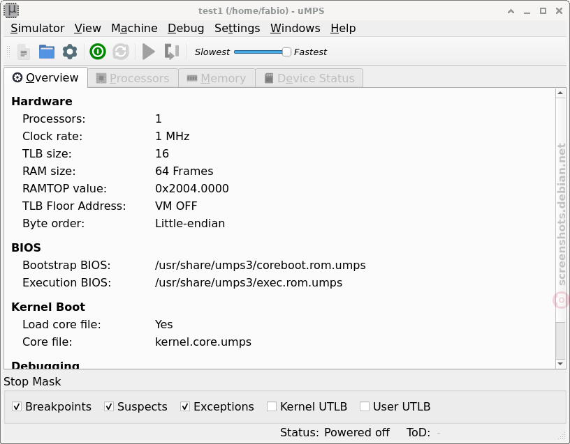Screen dimensions: 570x444
Task: Click the '1 MHz' clock rate value
Action: coord(173,136)
